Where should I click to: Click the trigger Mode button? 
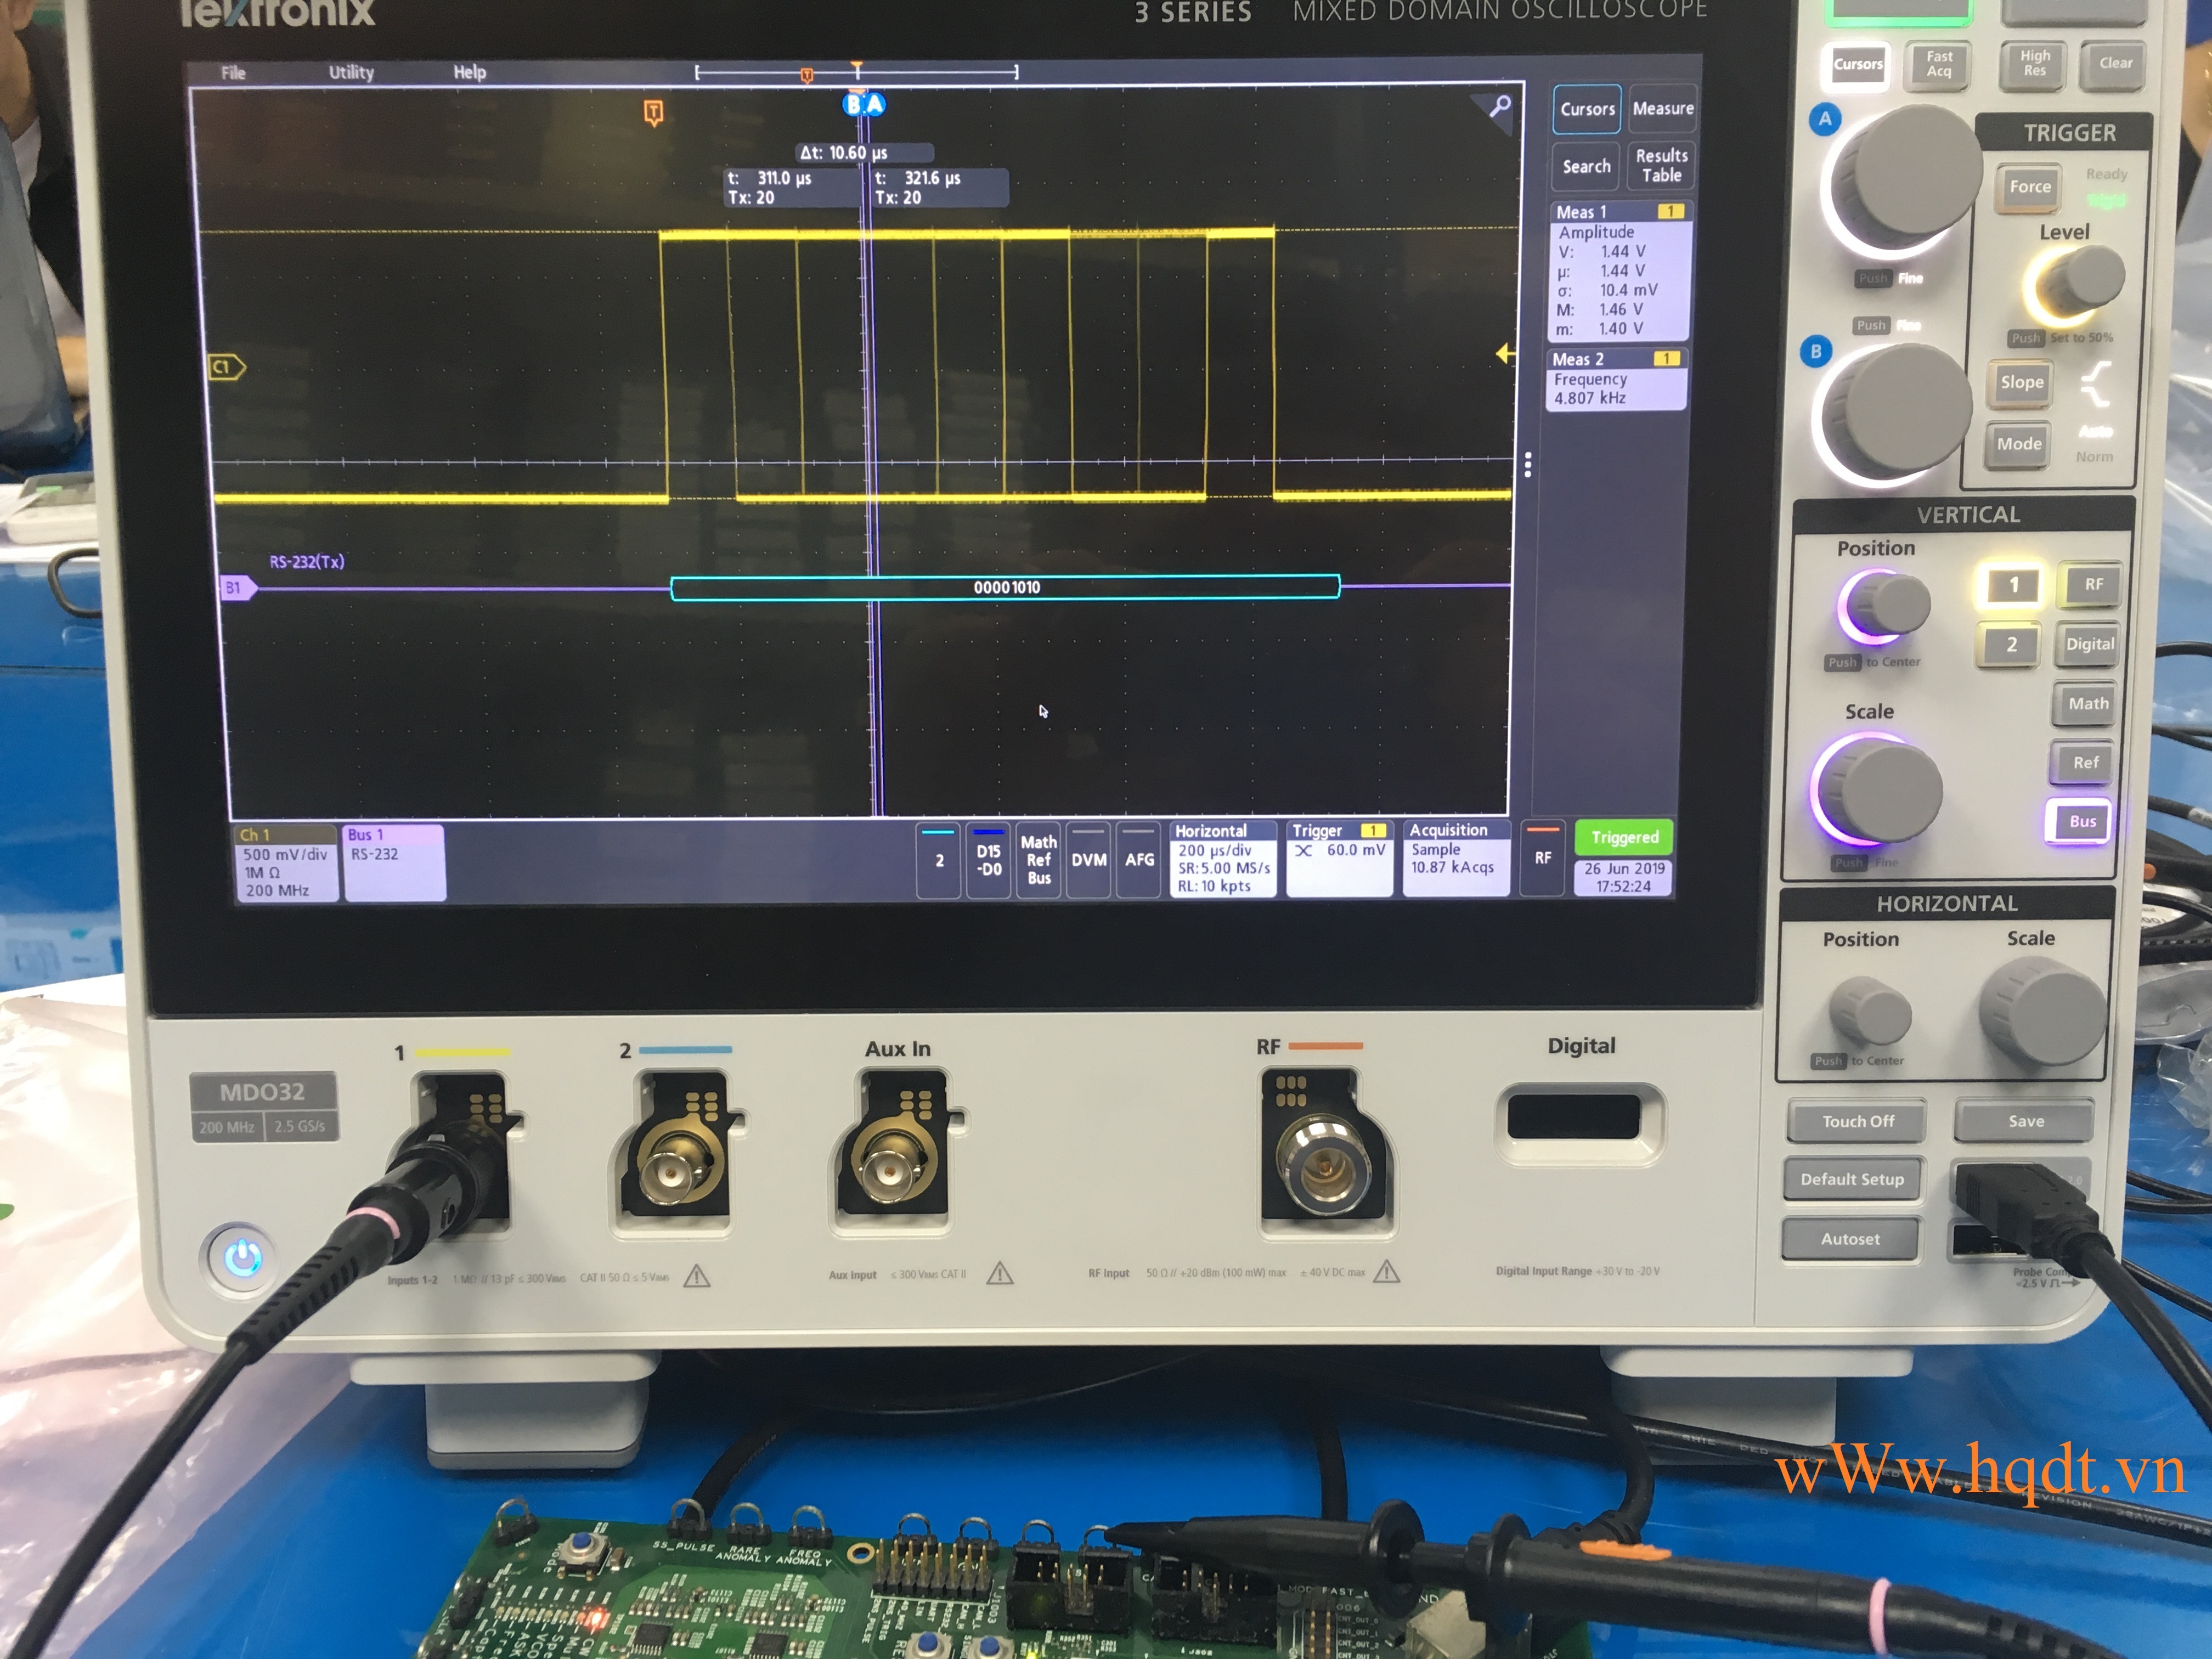(x=2019, y=444)
